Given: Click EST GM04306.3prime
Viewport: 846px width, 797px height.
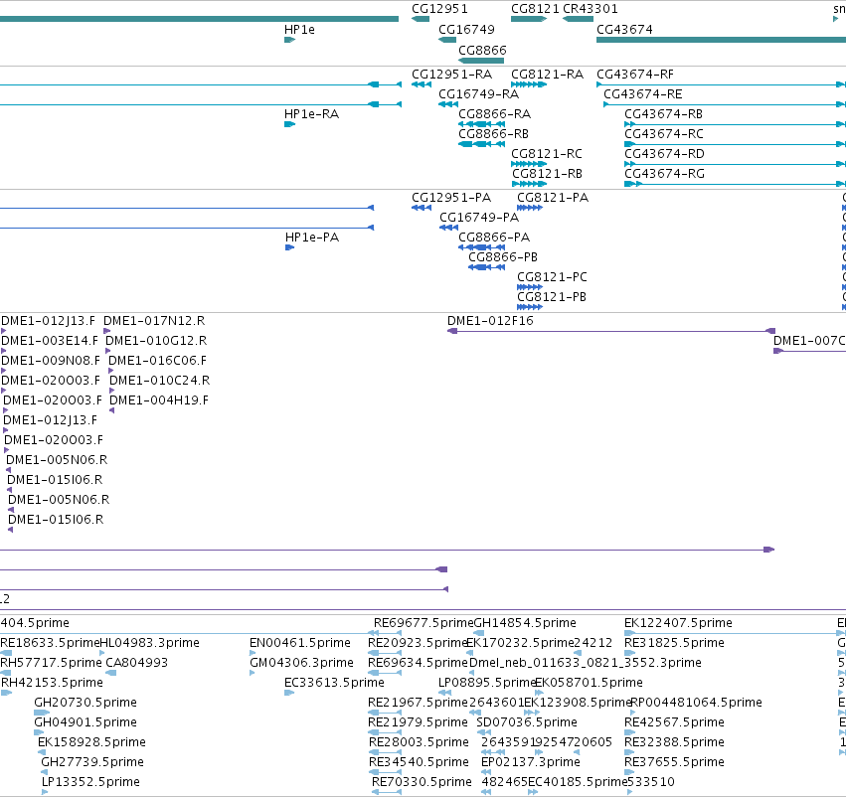Looking at the screenshot, I should coord(301,662).
